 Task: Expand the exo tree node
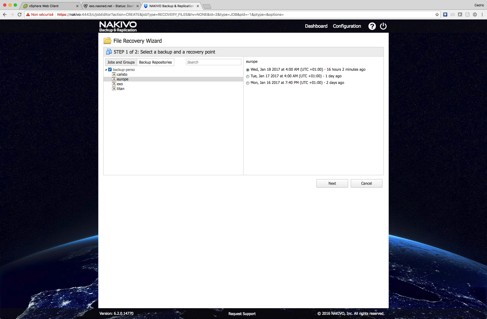click(x=114, y=84)
